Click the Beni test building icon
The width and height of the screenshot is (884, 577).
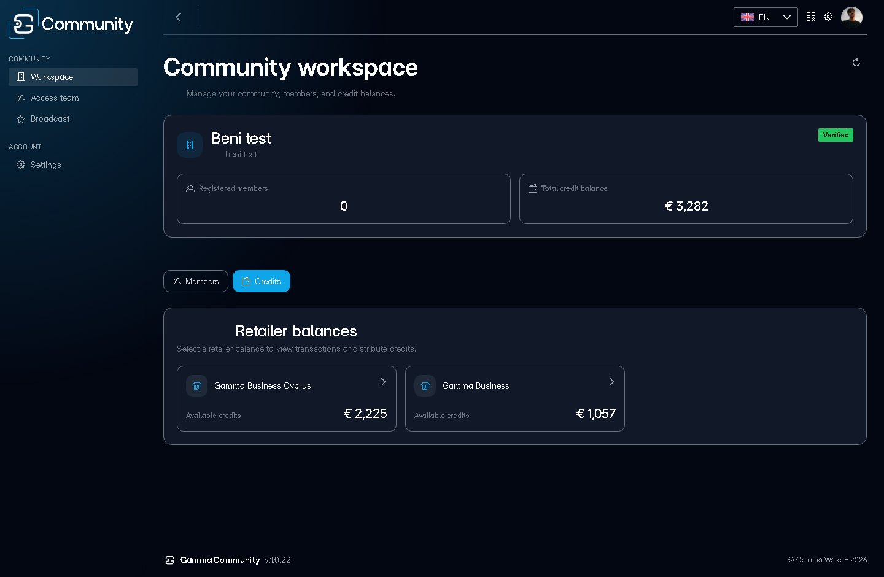point(190,145)
